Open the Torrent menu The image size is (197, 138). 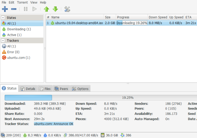pyautogui.click(x=22, y=2)
